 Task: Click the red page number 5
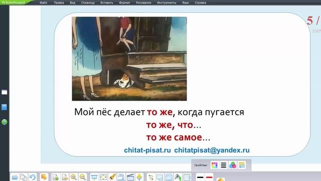click(x=310, y=21)
